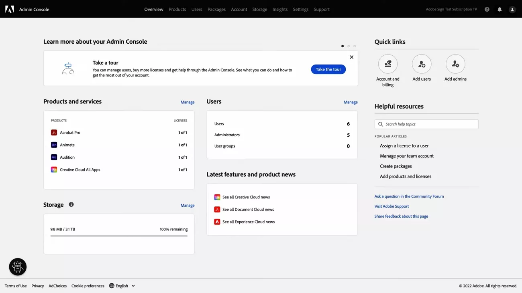The height and width of the screenshot is (293, 522).
Task: Open the Products tab
Action: [x=177, y=9]
